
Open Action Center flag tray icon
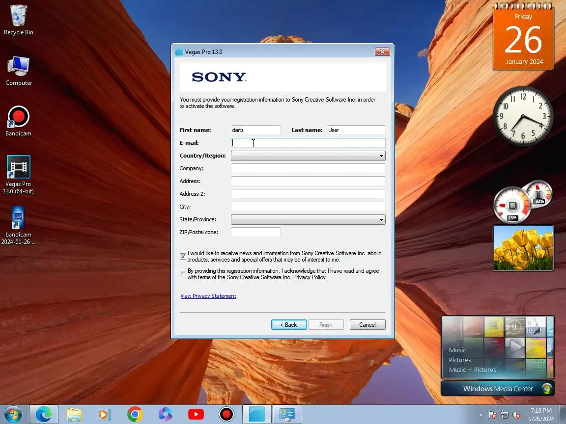[493, 415]
